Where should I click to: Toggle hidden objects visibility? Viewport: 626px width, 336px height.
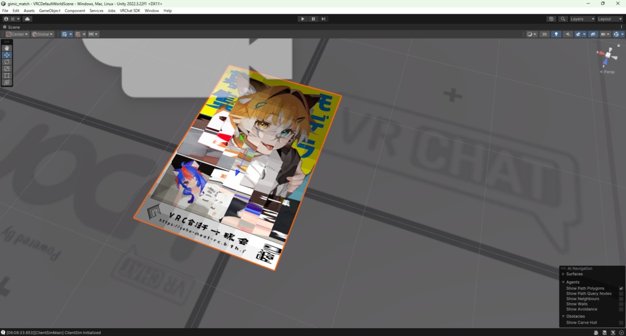(593, 34)
